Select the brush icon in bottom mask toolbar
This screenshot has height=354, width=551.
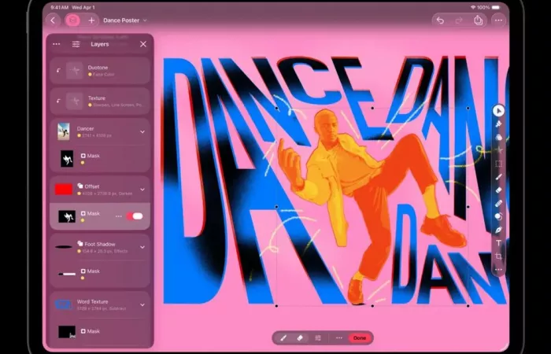(x=283, y=337)
